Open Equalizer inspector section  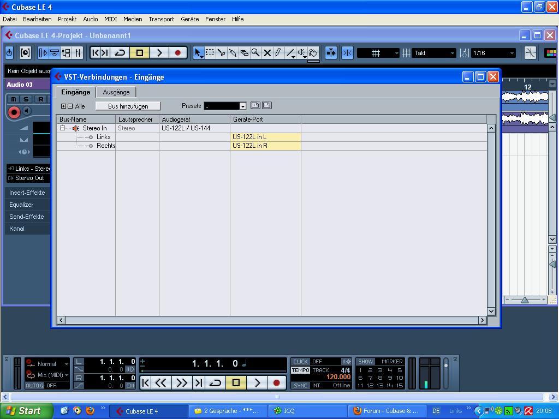pyautogui.click(x=27, y=205)
